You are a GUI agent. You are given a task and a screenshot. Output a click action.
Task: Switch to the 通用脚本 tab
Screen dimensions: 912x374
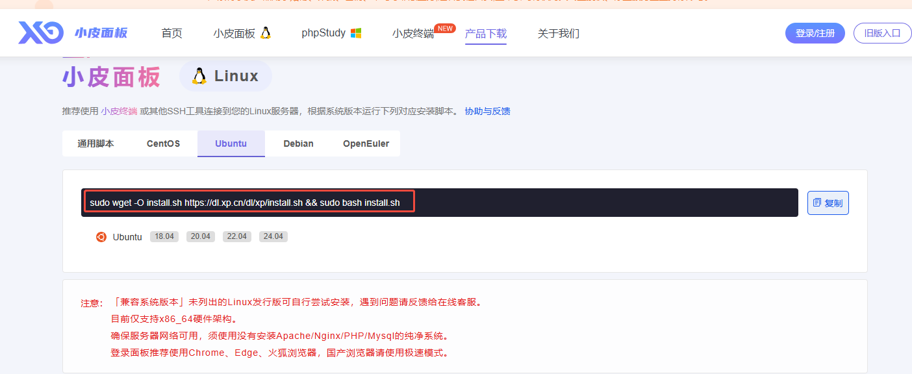pos(95,143)
